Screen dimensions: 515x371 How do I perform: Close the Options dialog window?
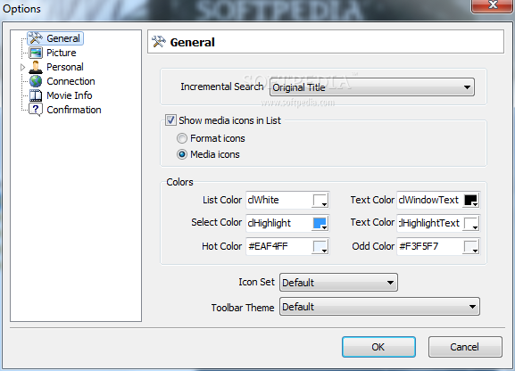[493, 5]
